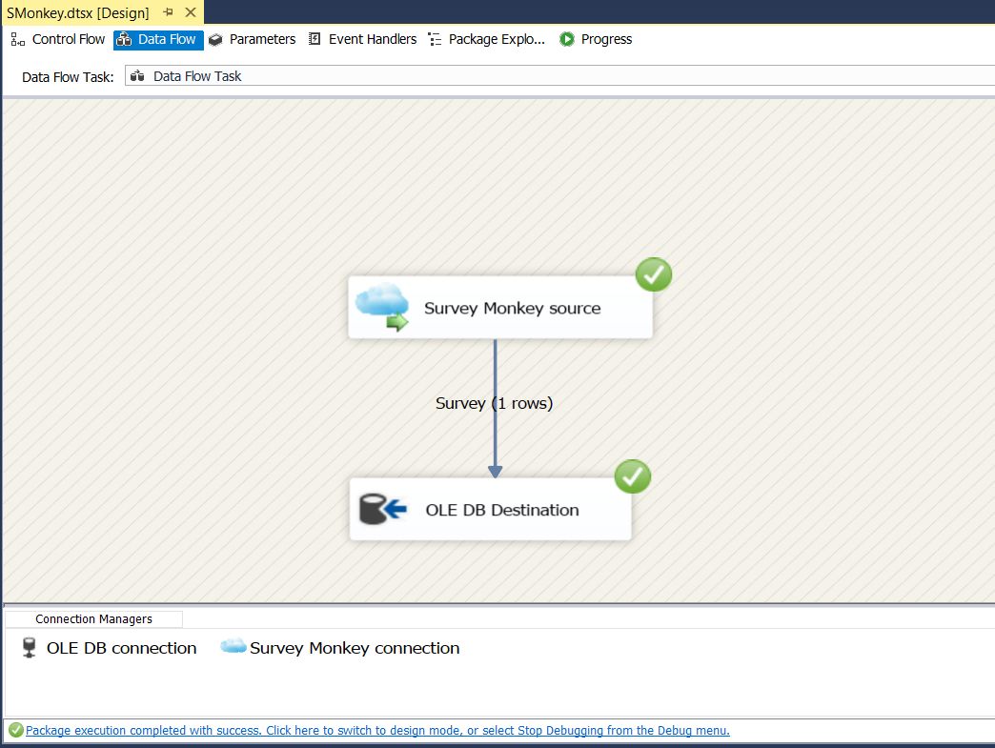Select the Survey Monkey connection manager

pyautogui.click(x=340, y=648)
